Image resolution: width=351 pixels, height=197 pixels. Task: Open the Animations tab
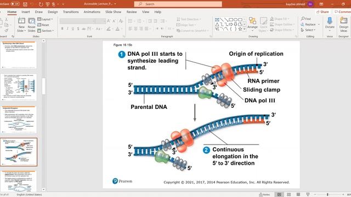pos(92,12)
